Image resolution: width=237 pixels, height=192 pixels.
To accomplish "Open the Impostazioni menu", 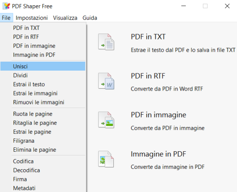I will click(32, 18).
